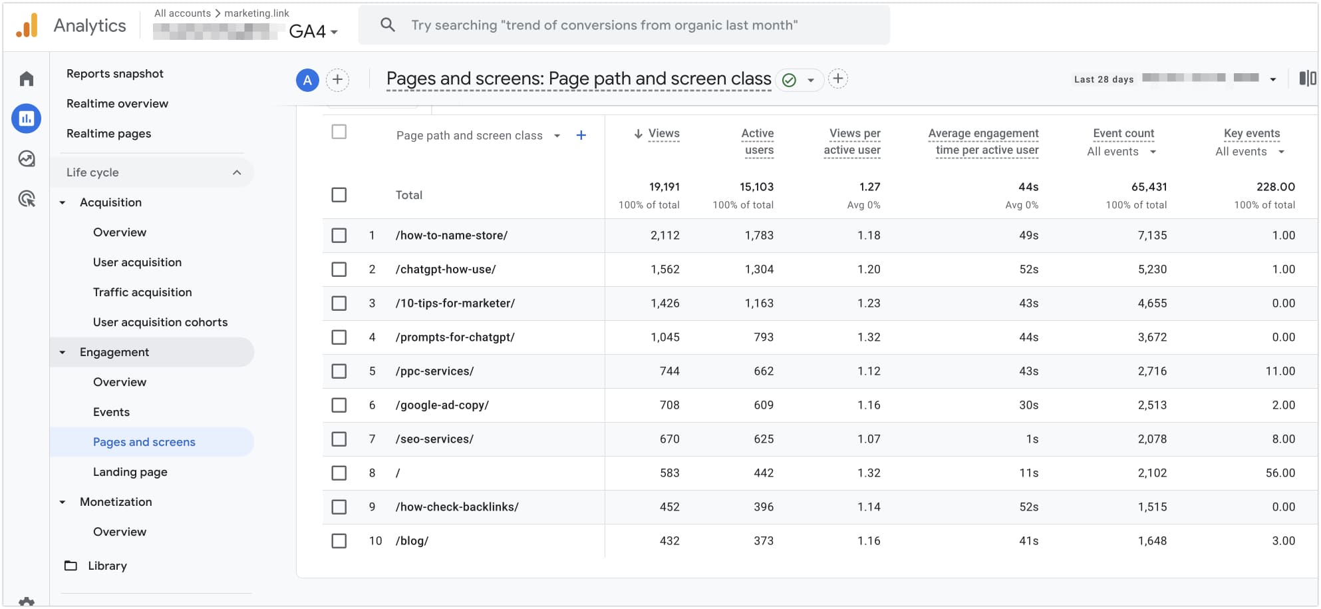Click the Google Analytics logo
The height and width of the screenshot is (609, 1321).
[27, 25]
